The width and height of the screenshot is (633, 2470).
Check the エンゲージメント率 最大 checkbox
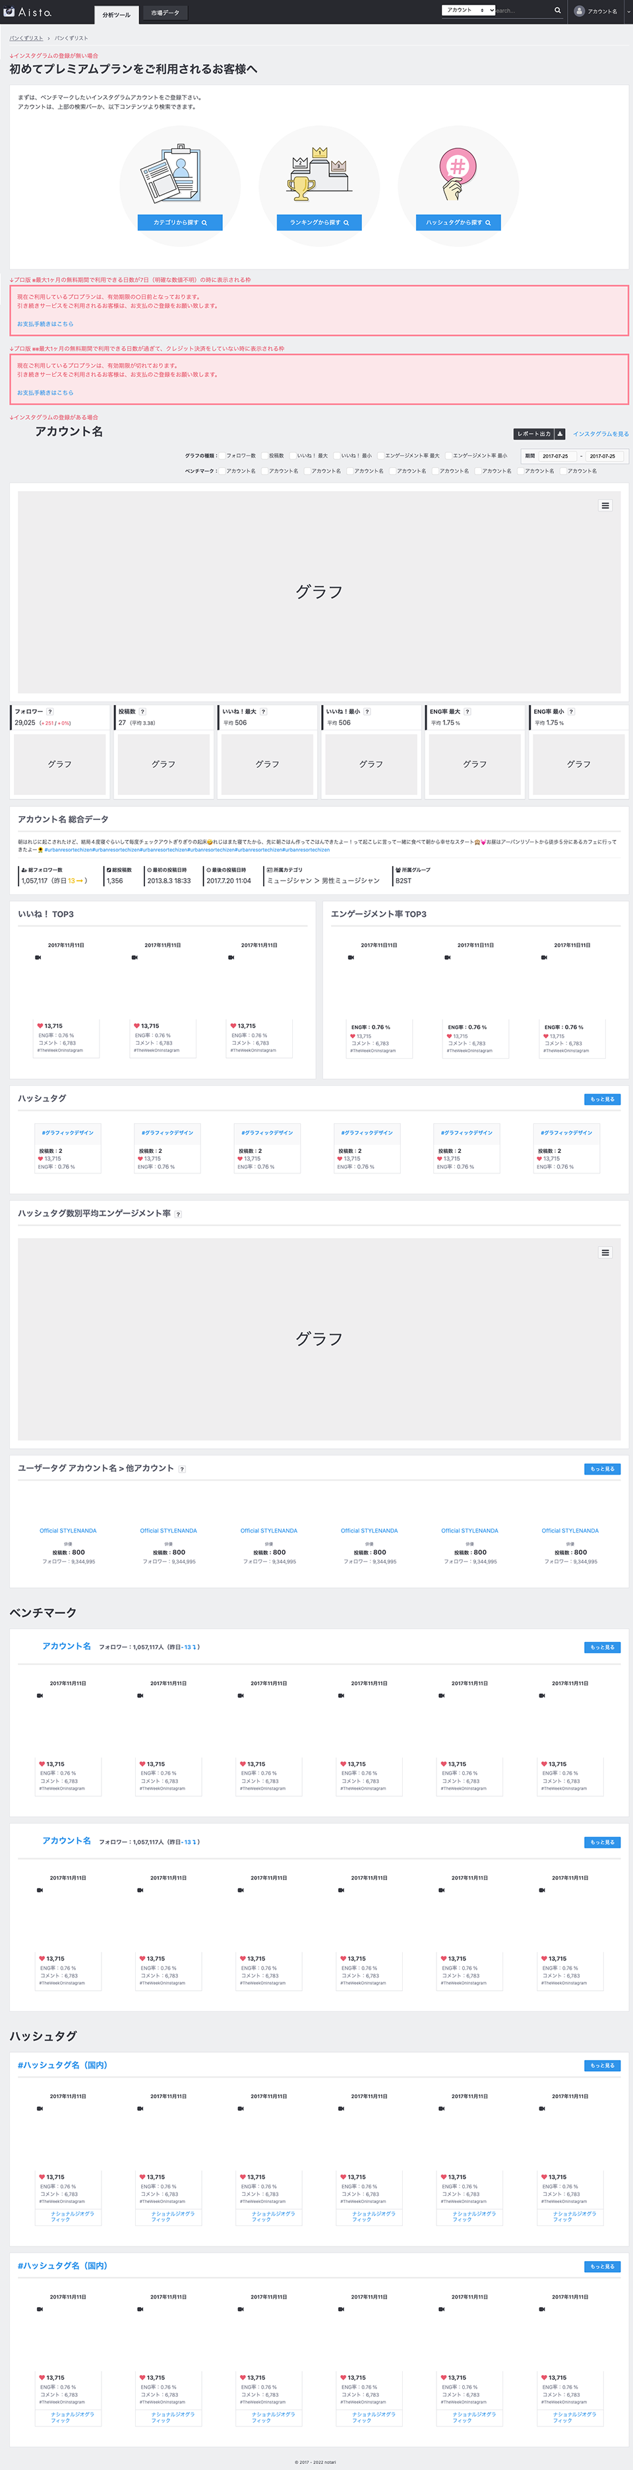[380, 456]
